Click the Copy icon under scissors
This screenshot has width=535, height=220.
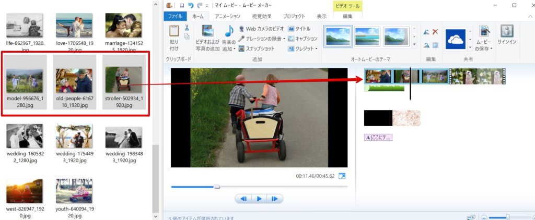point(187,37)
